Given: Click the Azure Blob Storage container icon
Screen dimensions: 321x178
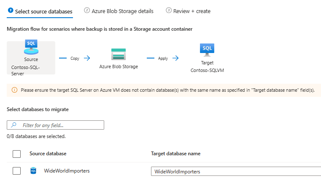Looking at the screenshot, I should (x=119, y=55).
